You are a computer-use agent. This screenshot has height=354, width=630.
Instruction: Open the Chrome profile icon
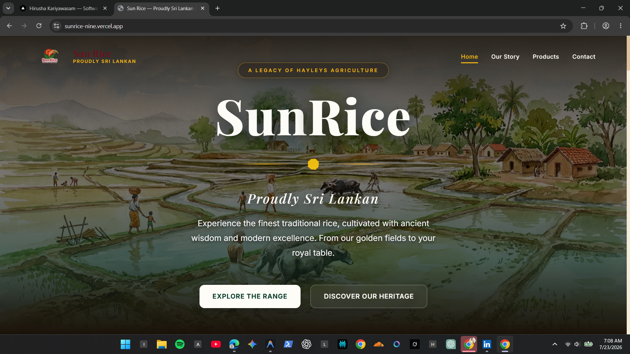606,26
